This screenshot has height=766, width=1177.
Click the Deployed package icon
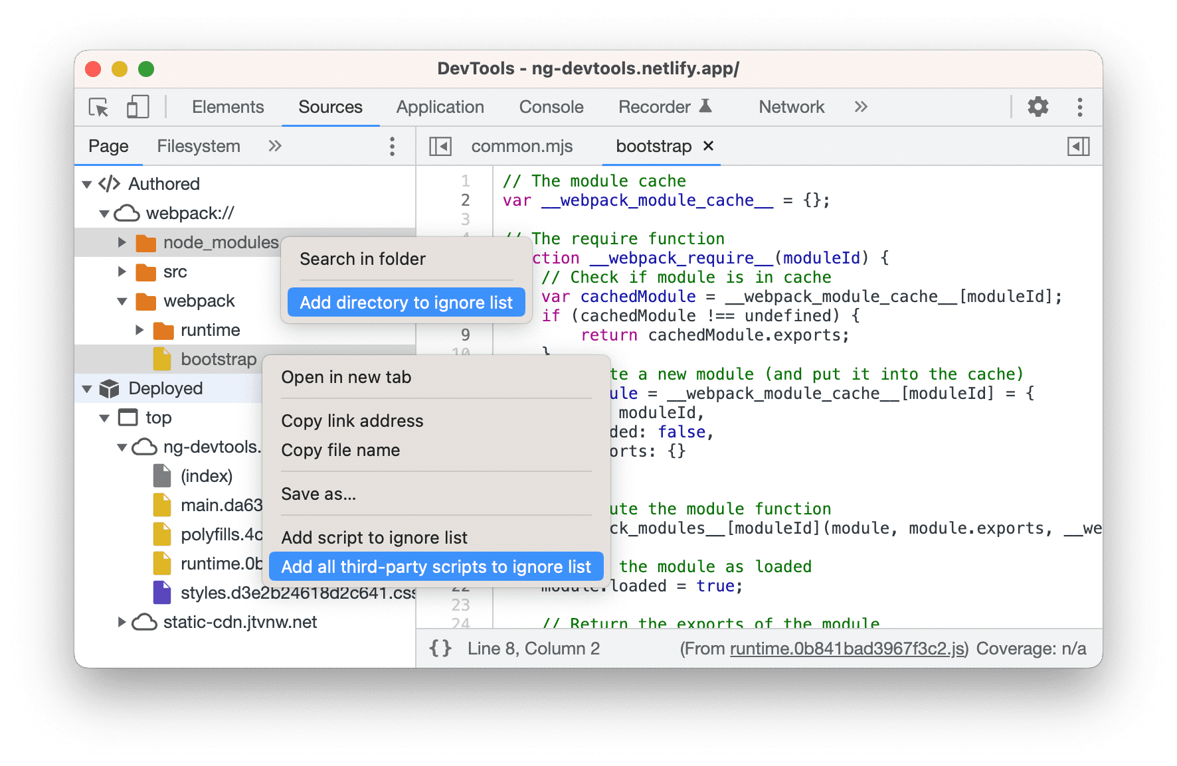[x=108, y=388]
